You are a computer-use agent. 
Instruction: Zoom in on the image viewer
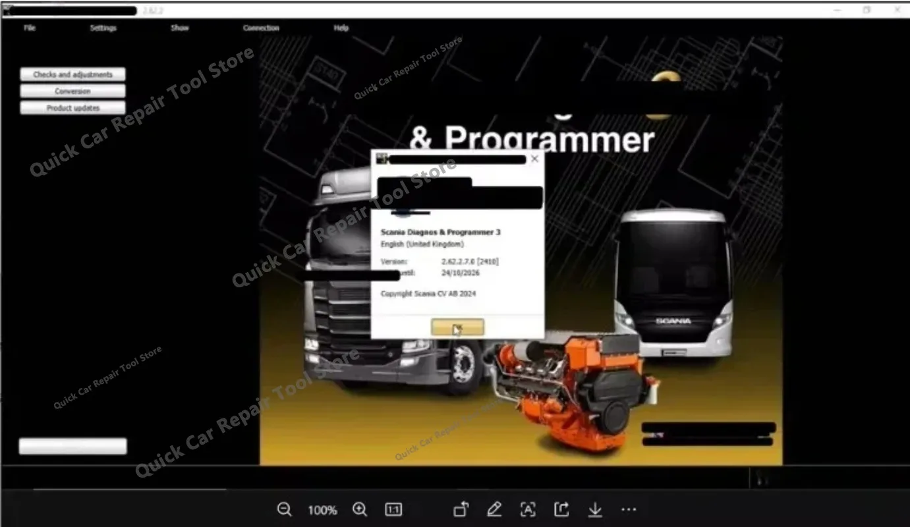tap(359, 509)
